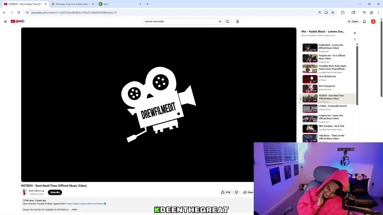The height and width of the screenshot is (215, 383).
Task: Open a new browser tab
Action: 148,4
